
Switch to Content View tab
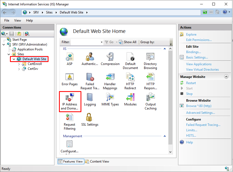97,161
